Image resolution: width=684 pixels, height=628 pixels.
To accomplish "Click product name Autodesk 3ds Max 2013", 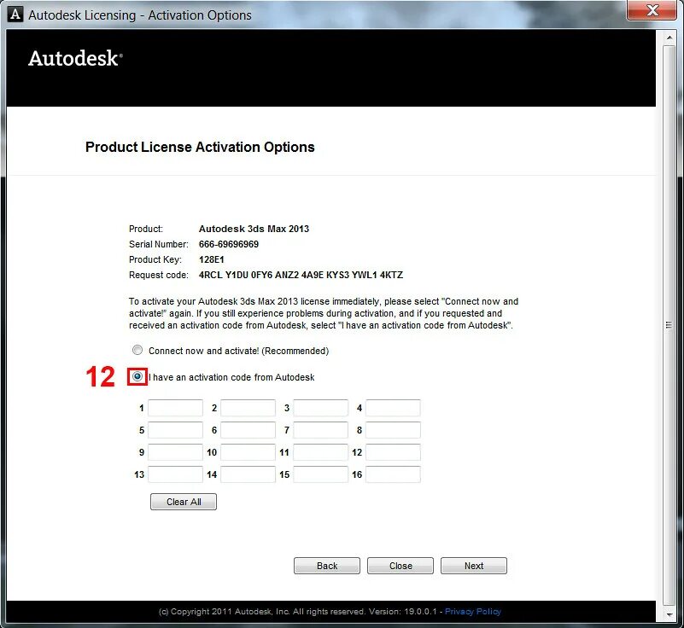I will (x=254, y=229).
